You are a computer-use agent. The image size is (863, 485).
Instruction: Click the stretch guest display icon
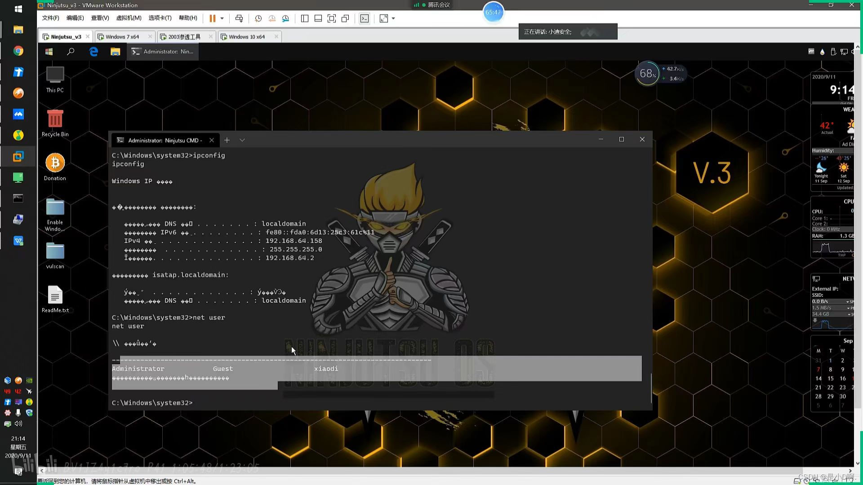tap(384, 18)
